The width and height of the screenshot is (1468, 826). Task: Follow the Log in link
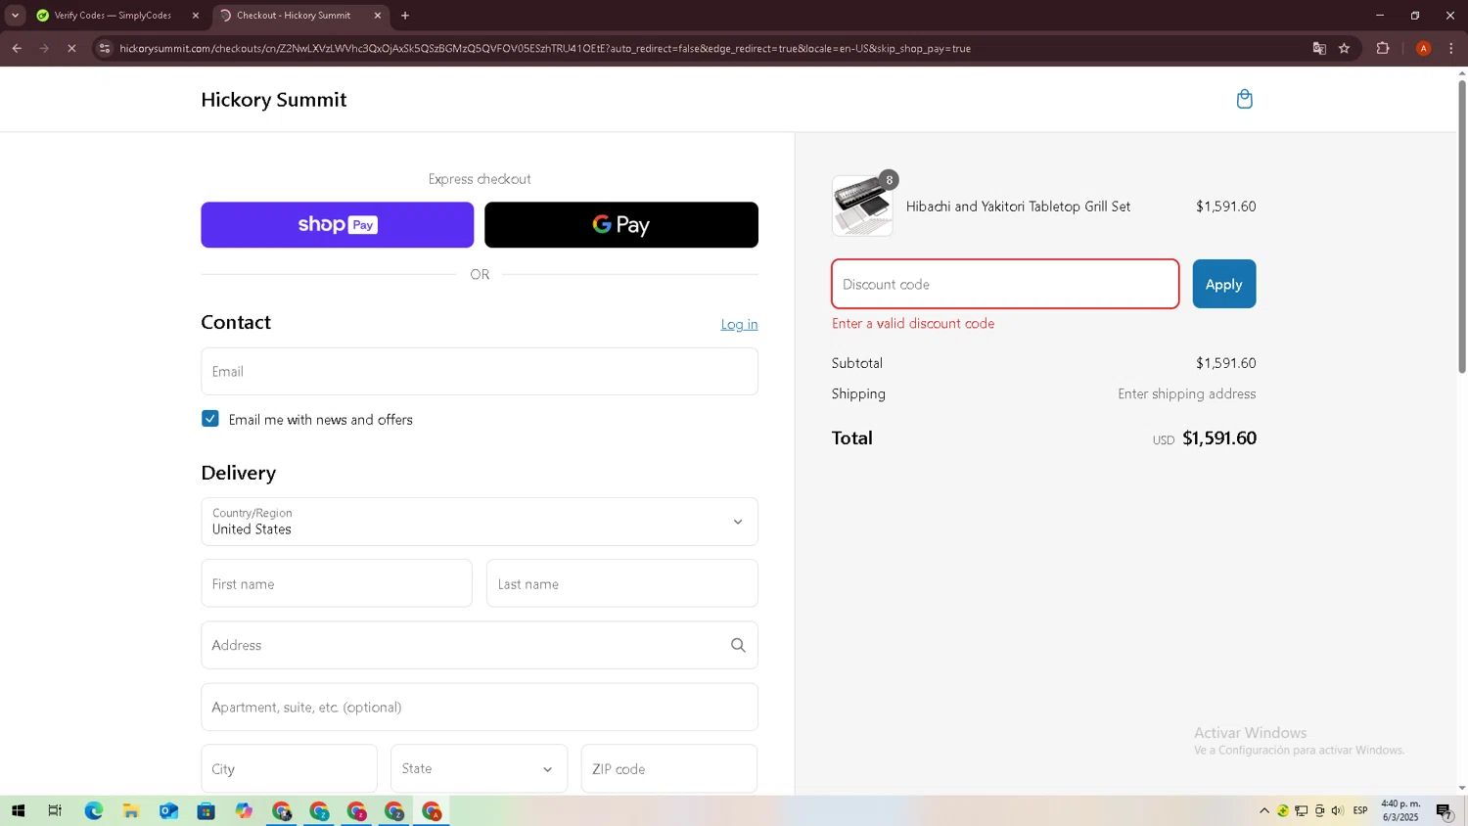[739, 324]
